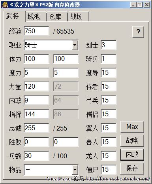Expand the 职业 dropdown arrow
152x184 pixels.
click(x=75, y=45)
